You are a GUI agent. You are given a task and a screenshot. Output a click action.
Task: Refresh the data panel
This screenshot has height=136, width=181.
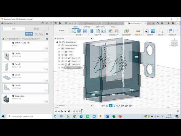(x=43, y=23)
